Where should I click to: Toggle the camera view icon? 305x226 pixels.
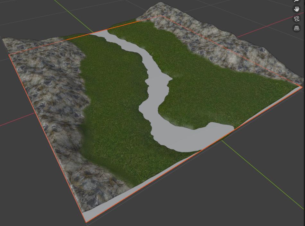click(297, 19)
